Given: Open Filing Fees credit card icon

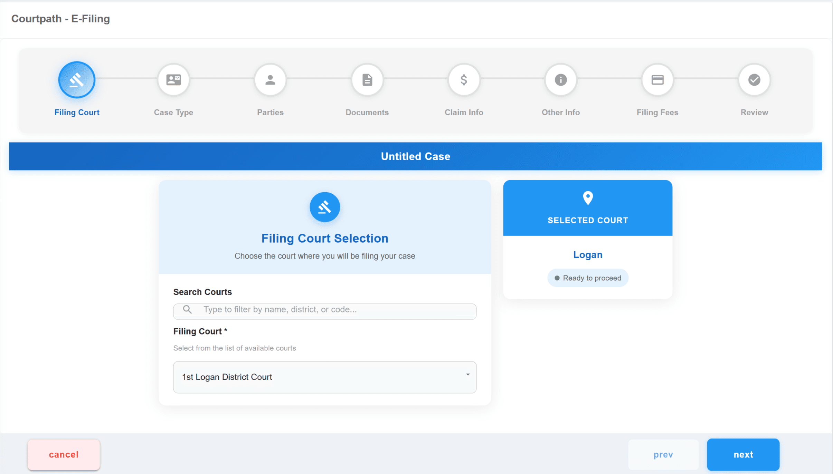Looking at the screenshot, I should pos(657,80).
